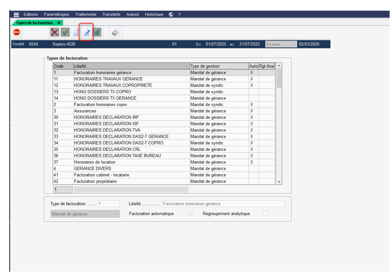Click the globe icon in menu bar
The height and width of the screenshot is (277, 390).
tap(171, 15)
